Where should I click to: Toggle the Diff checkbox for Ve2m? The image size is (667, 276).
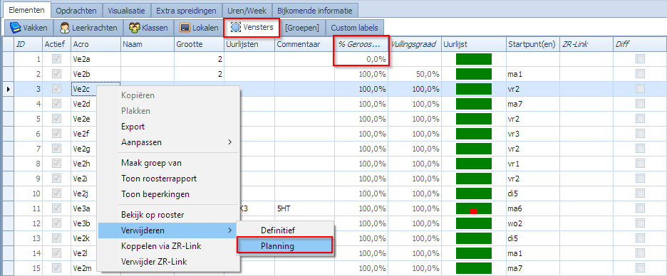click(640, 268)
